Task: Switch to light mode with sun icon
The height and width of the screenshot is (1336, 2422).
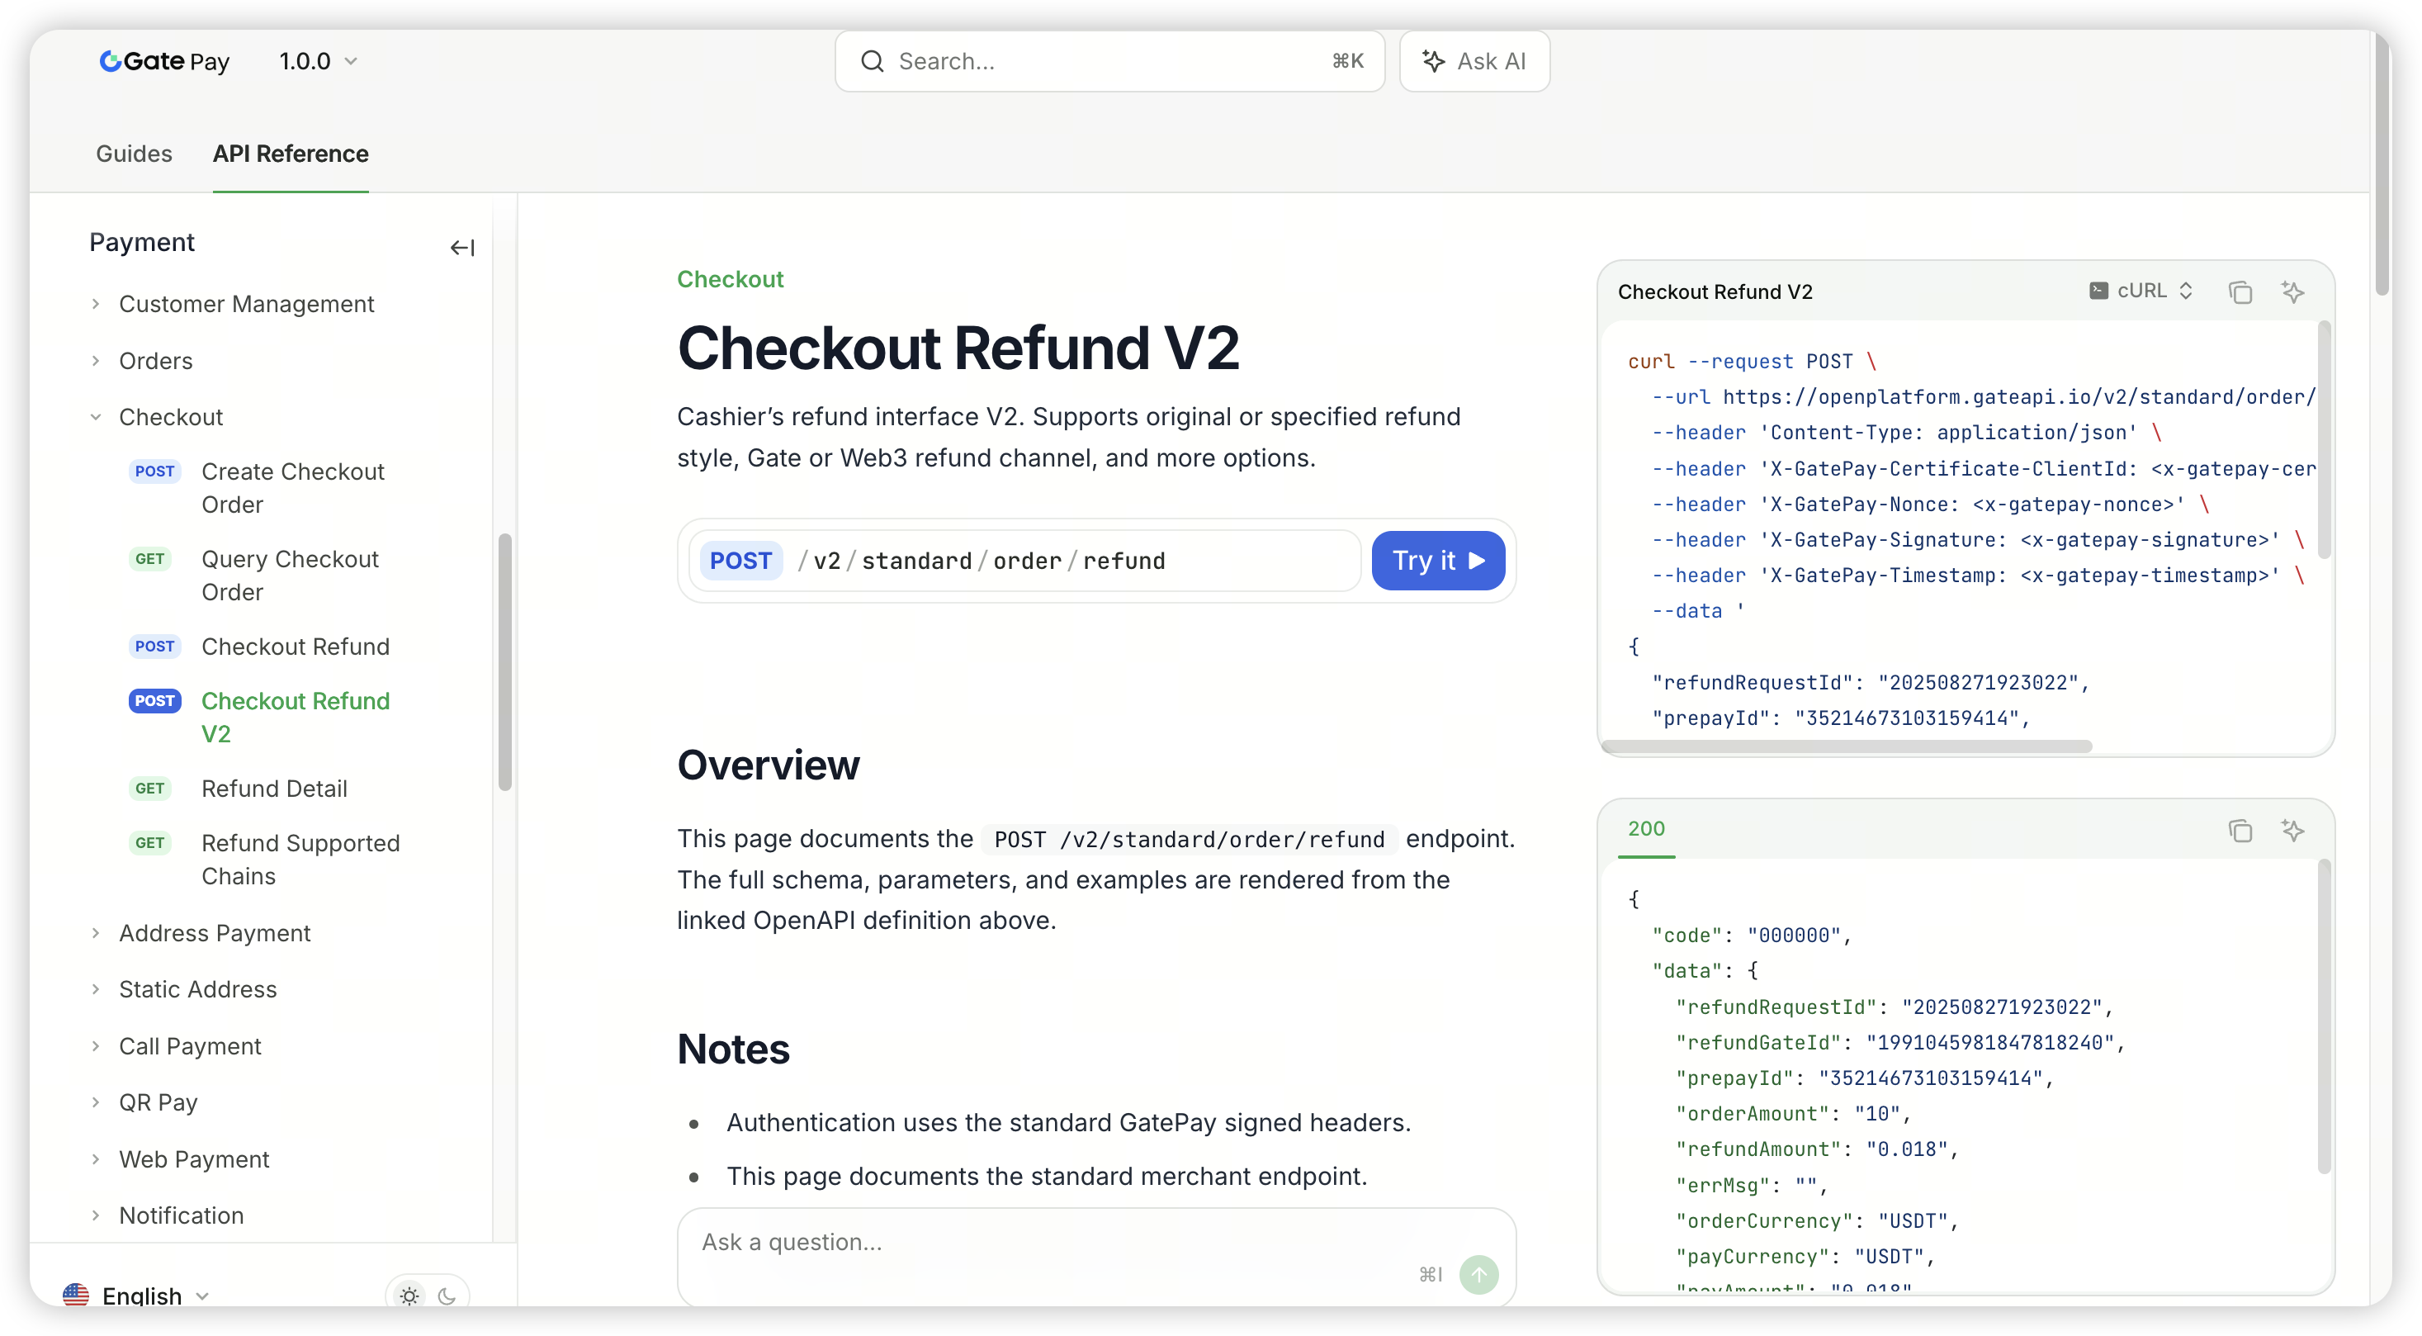Action: tap(409, 1296)
